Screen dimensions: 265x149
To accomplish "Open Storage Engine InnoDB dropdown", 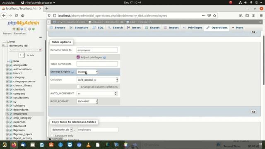I will click(87, 72).
